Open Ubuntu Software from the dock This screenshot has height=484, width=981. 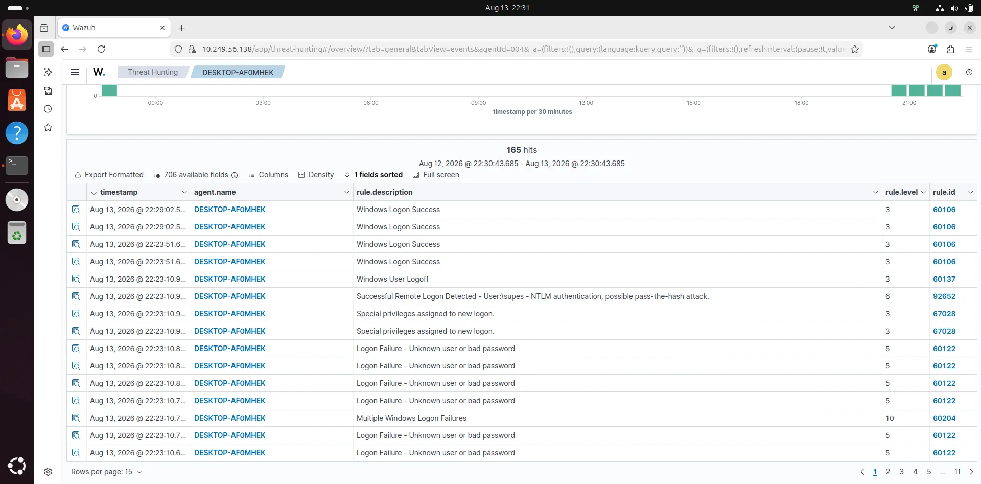coord(17,100)
